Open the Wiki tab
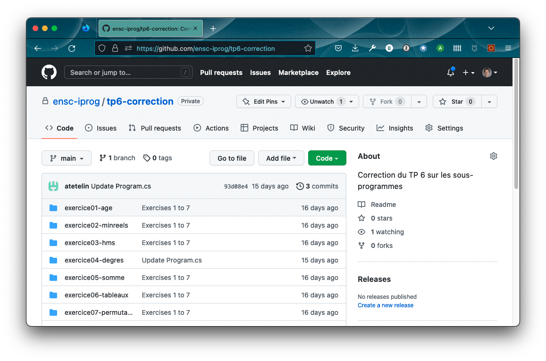Viewport: 546px width, 361px height. point(302,128)
